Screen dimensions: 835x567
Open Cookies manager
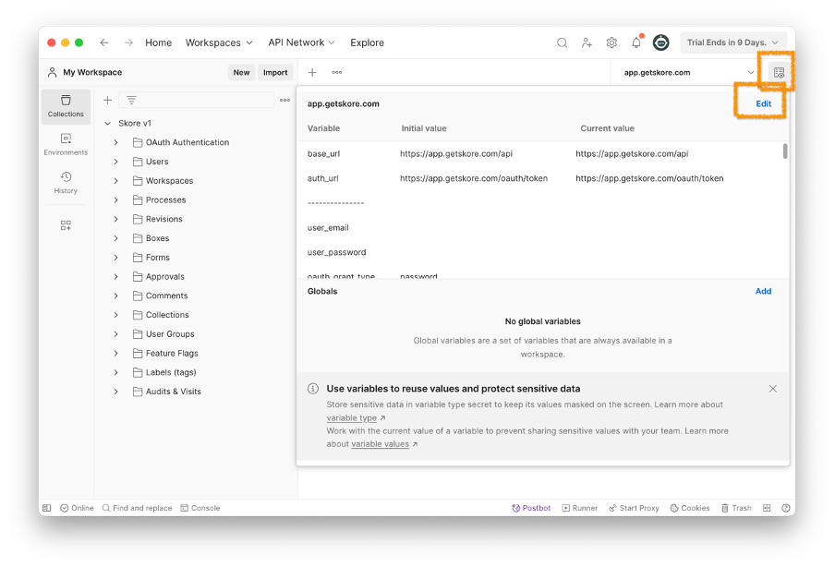click(x=690, y=508)
